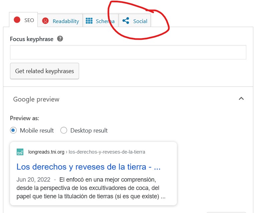Switch to the Social tab
Image resolution: width=266 pixels, height=213 pixels.
click(135, 21)
